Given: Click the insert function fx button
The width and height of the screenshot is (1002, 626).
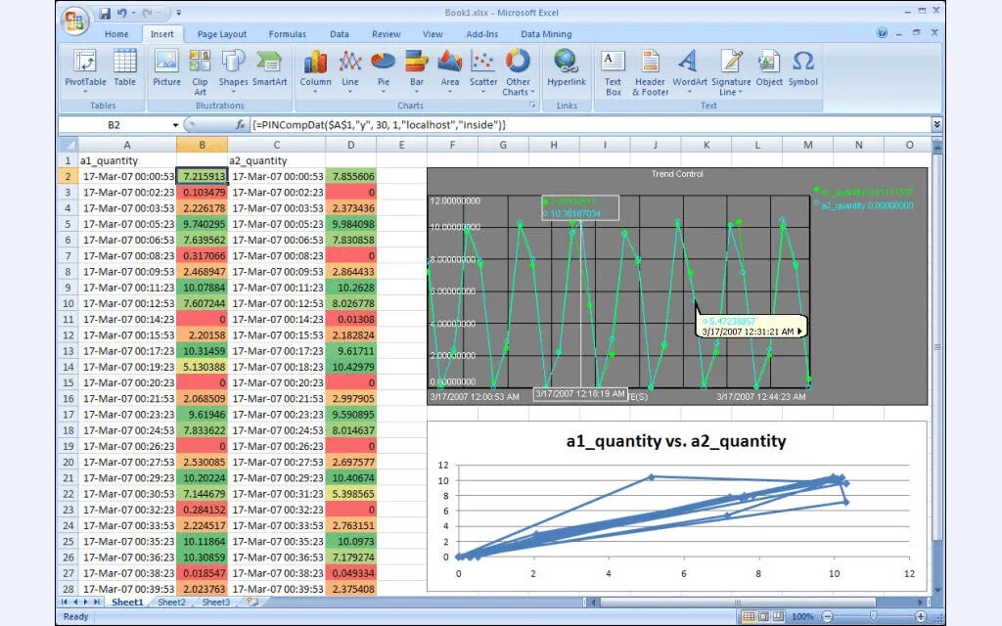Looking at the screenshot, I should pyautogui.click(x=241, y=124).
